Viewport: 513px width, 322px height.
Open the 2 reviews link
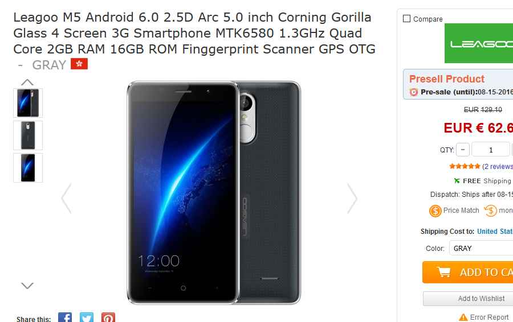(x=497, y=167)
